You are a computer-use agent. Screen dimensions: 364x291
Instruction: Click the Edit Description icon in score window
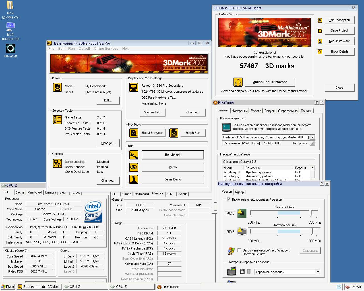point(320,20)
